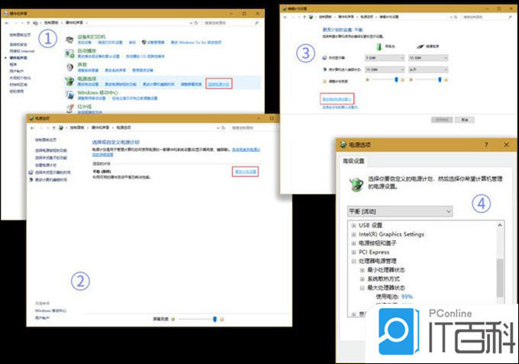Go back in the Edit Plan Settings window
This screenshot has height=364, width=519.
tap(285, 17)
